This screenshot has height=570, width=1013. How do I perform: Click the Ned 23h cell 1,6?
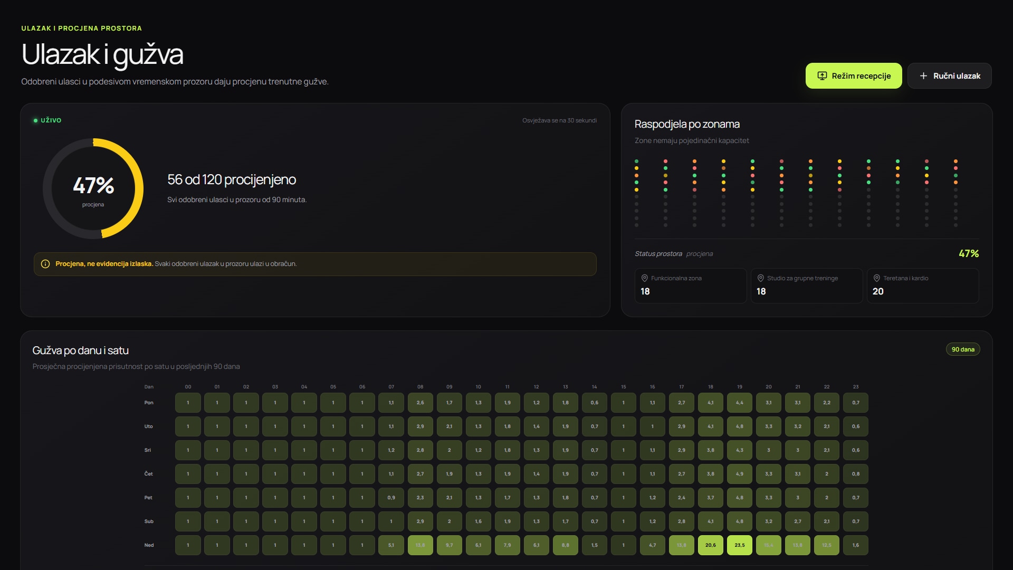tap(856, 545)
